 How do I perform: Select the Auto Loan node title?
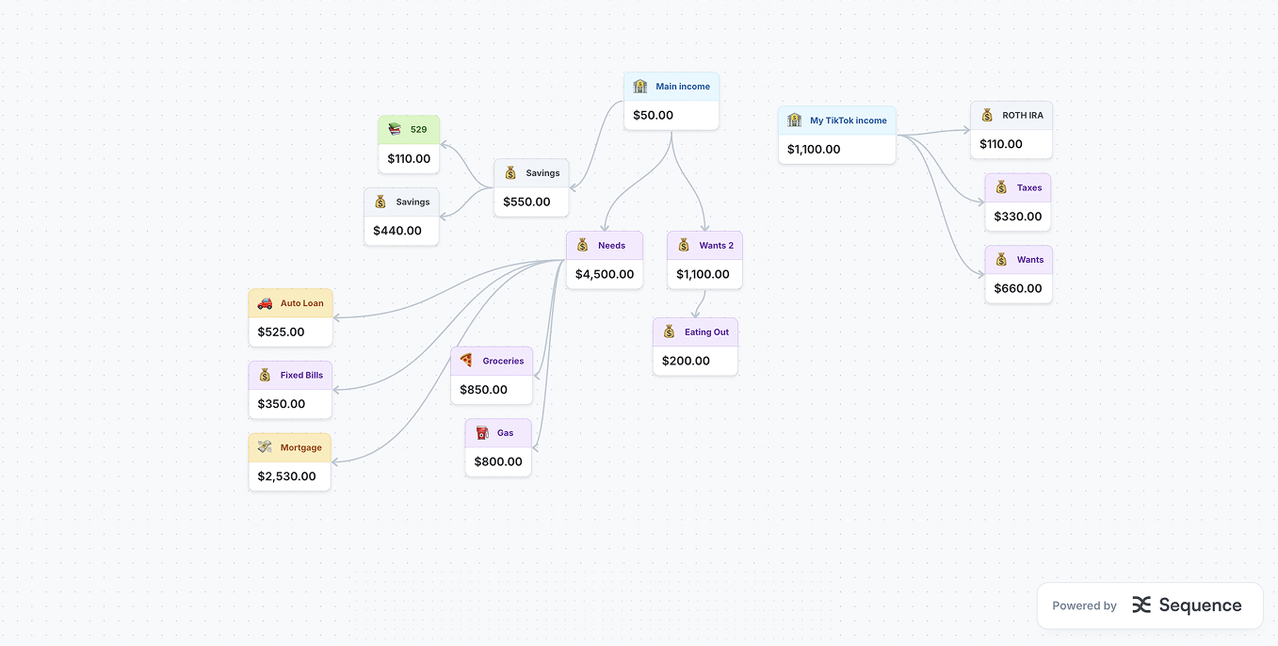(x=301, y=303)
